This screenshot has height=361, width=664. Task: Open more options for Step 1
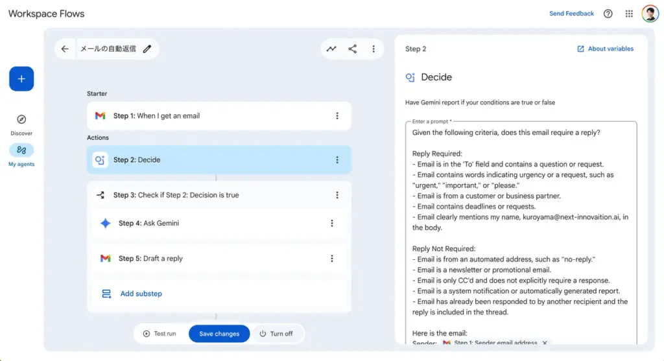point(337,116)
